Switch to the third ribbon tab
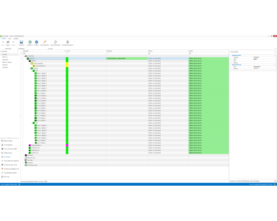 16,39
